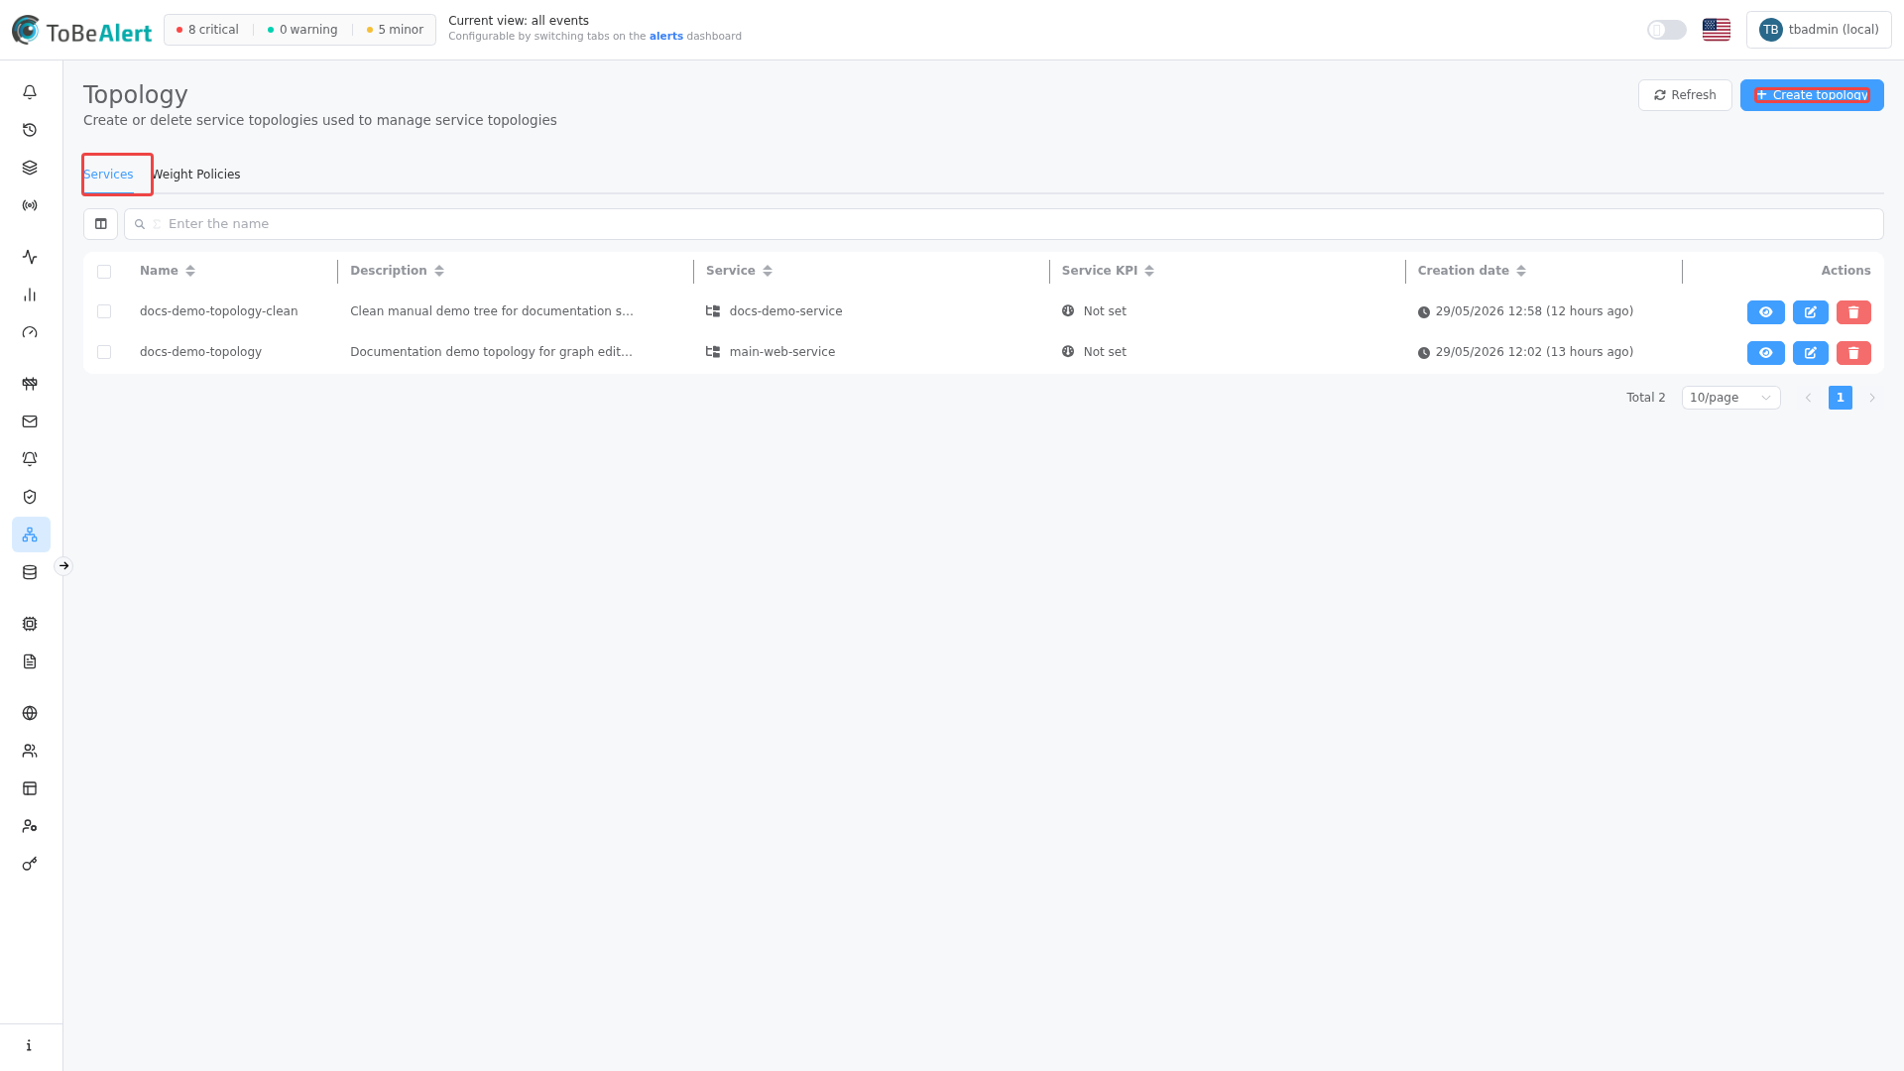Filter by 0 warning events
The image size is (1904, 1071).
click(302, 30)
